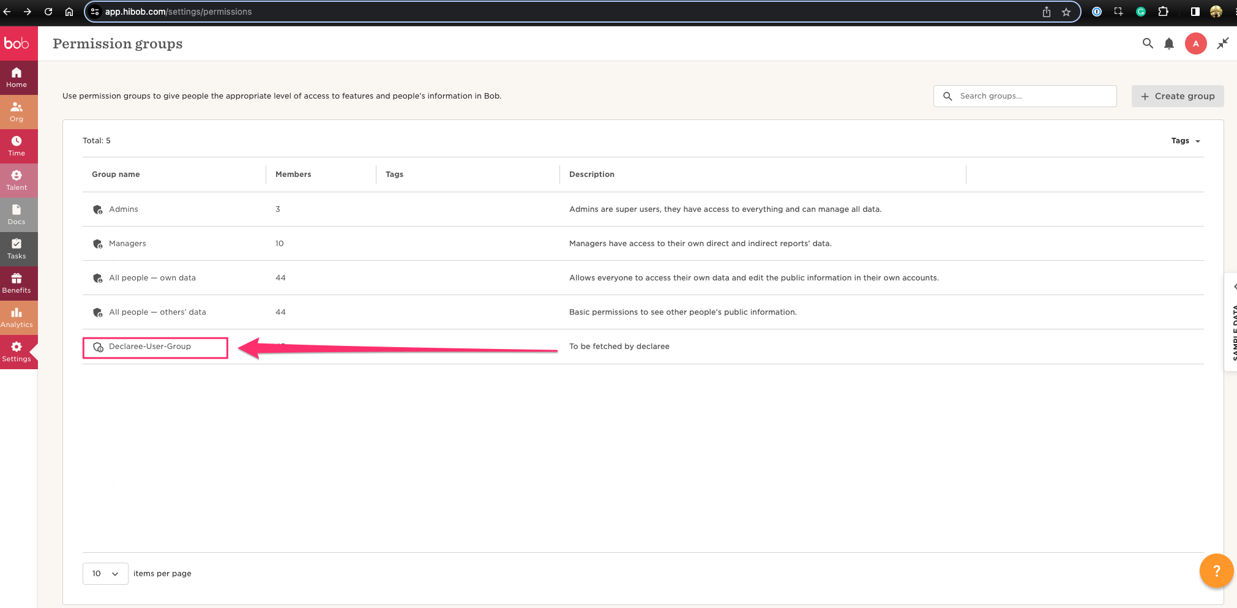Expand the Tags filter dropdown
This screenshot has width=1237, height=608.
click(x=1185, y=141)
